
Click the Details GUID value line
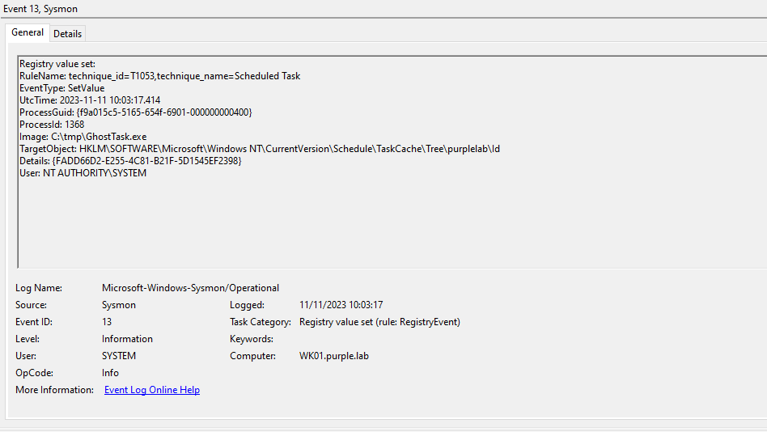tap(130, 161)
